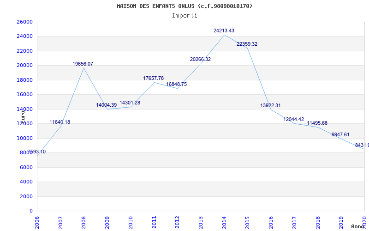Click the 2009 x-axis year label
Screen dimensions: 369x231
[x=107, y=222]
